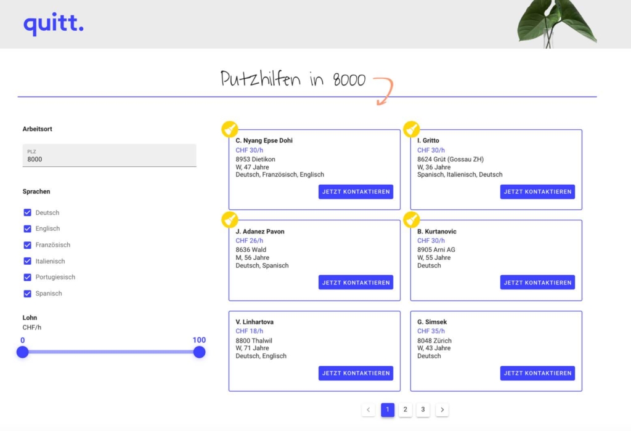The image size is (631, 431).
Task: Uncheck the Spanisch checkbox
Action: pos(27,293)
